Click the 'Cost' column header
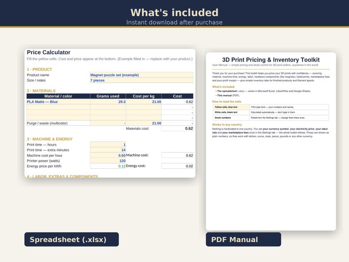The image size is (349, 262). 177,96
